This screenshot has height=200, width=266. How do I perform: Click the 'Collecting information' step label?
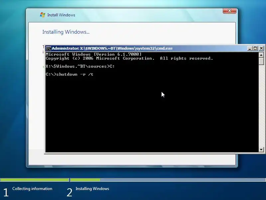tap(32, 189)
